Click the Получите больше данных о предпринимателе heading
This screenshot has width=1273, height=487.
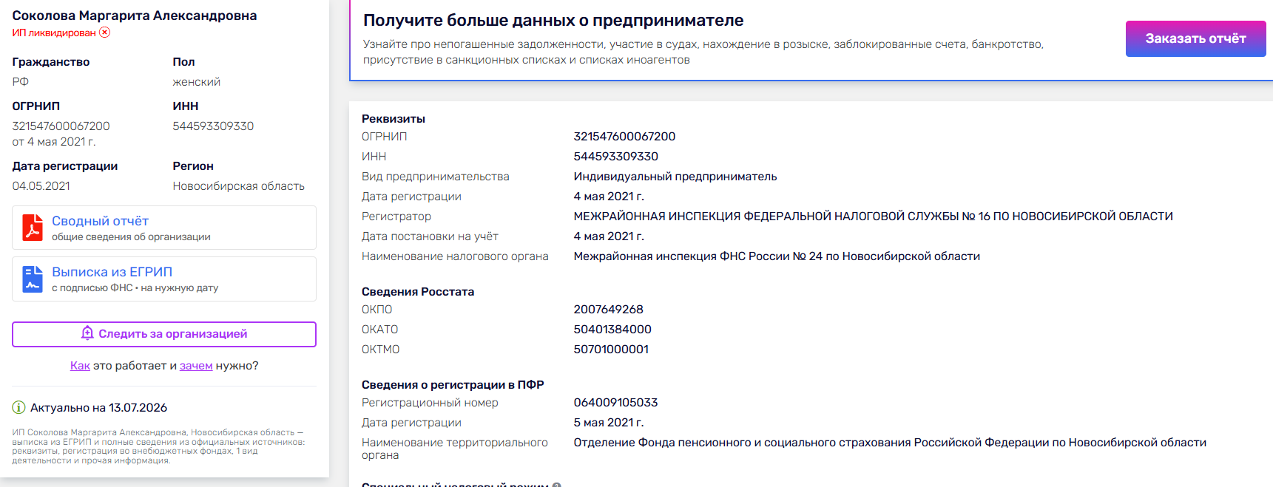(x=553, y=21)
